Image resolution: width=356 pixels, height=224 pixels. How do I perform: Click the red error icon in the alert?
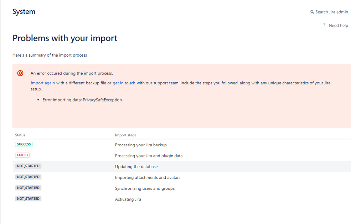20,73
